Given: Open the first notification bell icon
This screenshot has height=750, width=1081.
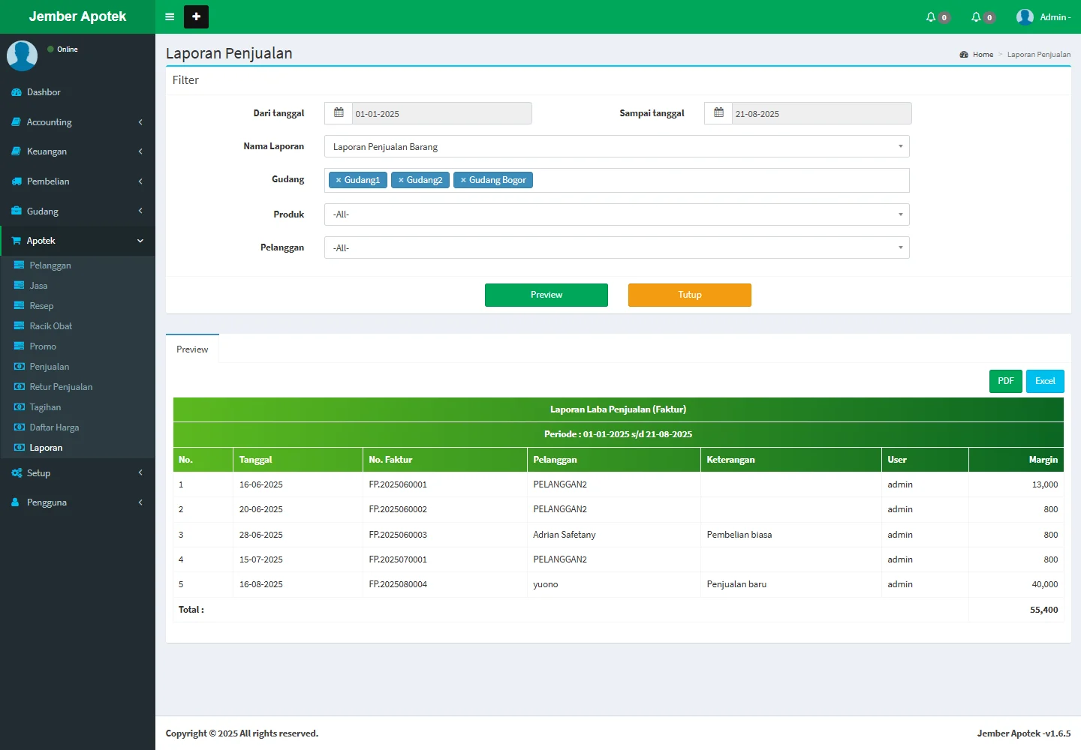Looking at the screenshot, I should pyautogui.click(x=932, y=16).
